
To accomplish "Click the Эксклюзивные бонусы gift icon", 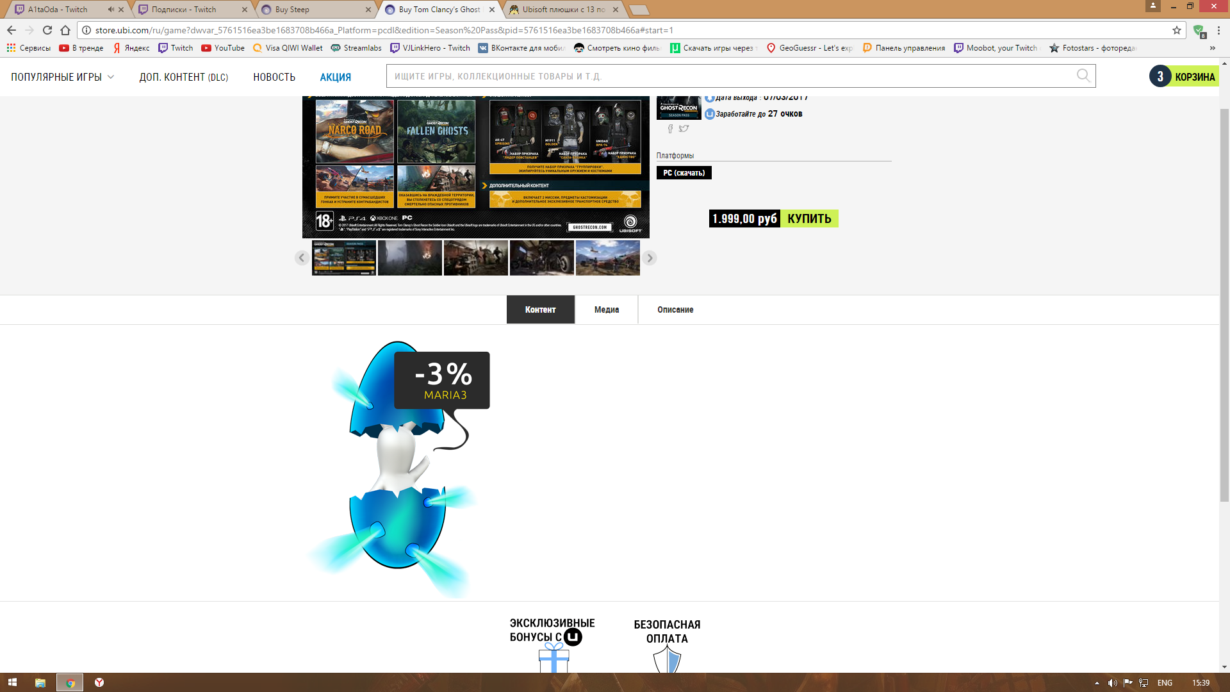I will [554, 659].
